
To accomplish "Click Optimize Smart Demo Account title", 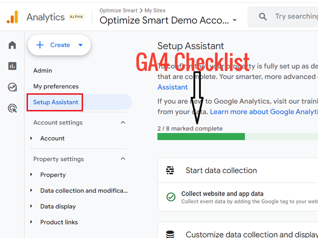I will (x=164, y=20).
